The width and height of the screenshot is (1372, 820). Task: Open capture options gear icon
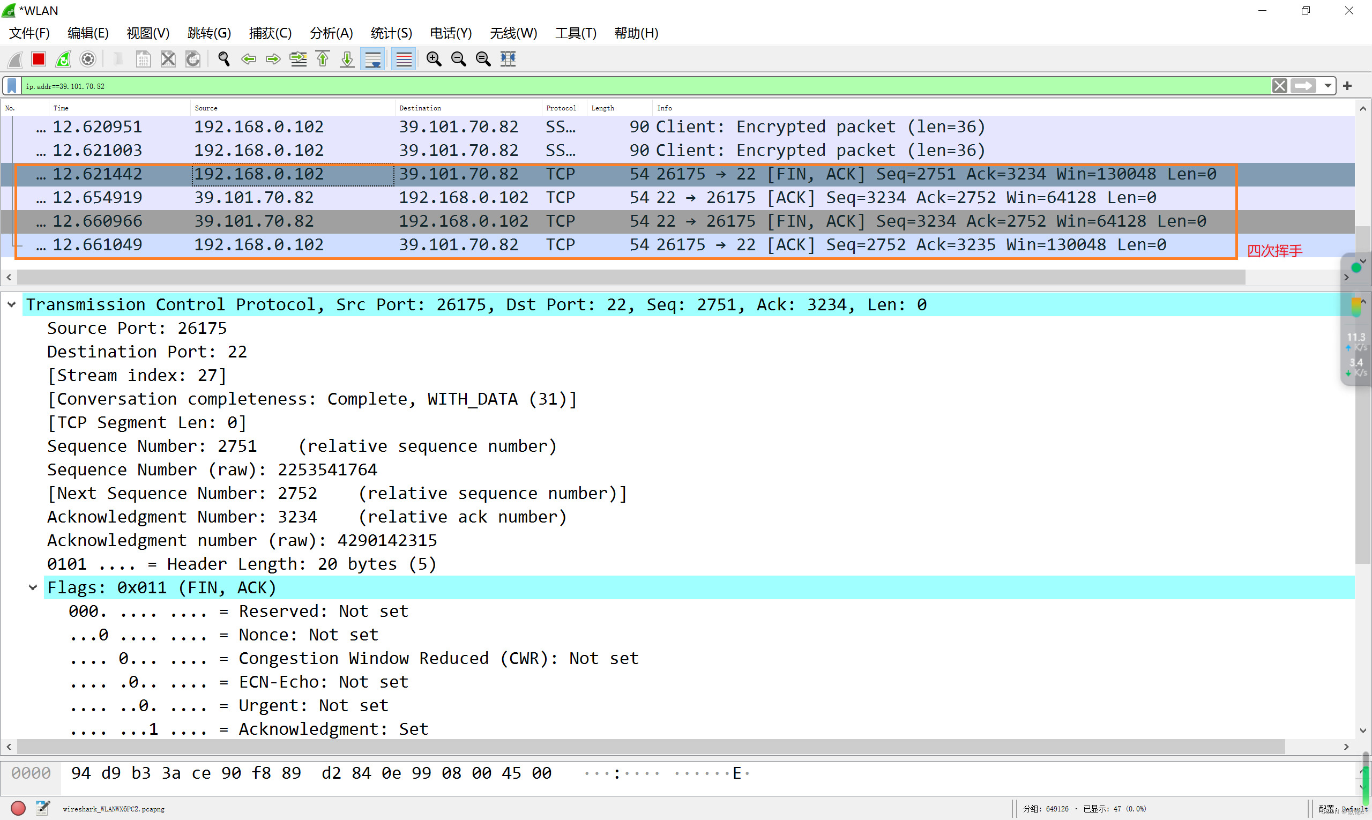click(x=88, y=59)
